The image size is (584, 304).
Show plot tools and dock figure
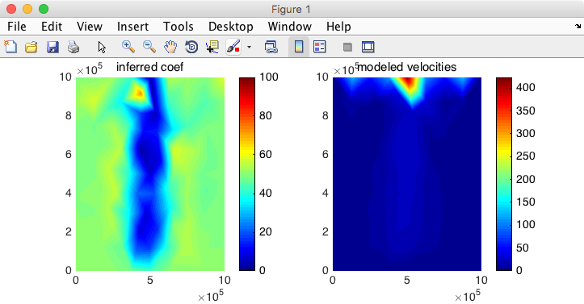point(368,47)
